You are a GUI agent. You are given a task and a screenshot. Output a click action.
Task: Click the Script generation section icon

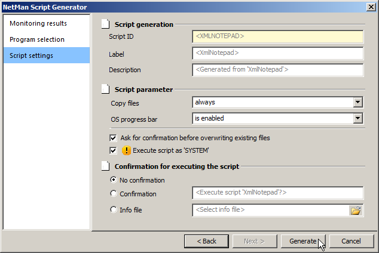106,24
